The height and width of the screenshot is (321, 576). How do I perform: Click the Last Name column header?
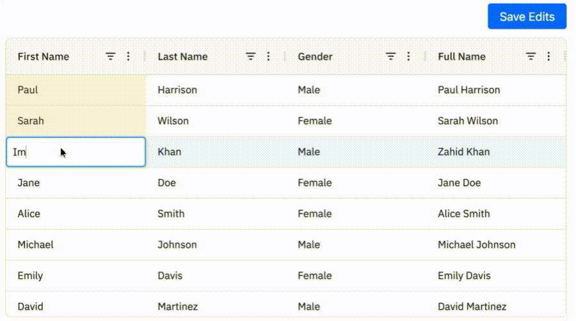pyautogui.click(x=182, y=56)
